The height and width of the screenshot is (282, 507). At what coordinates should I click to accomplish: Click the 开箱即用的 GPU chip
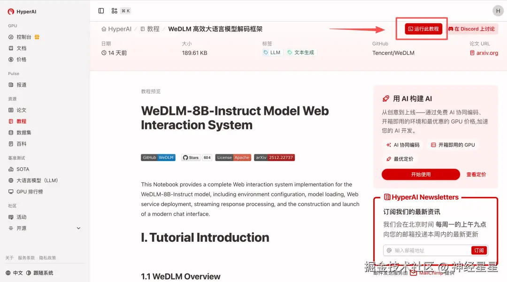point(453,145)
